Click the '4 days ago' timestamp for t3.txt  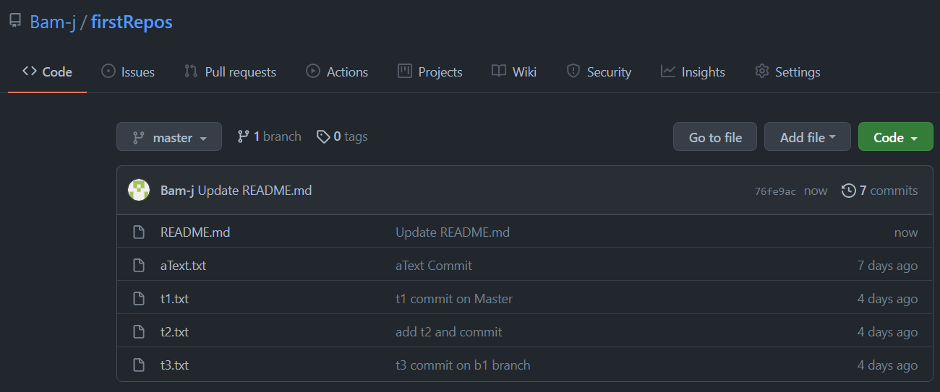click(x=887, y=365)
